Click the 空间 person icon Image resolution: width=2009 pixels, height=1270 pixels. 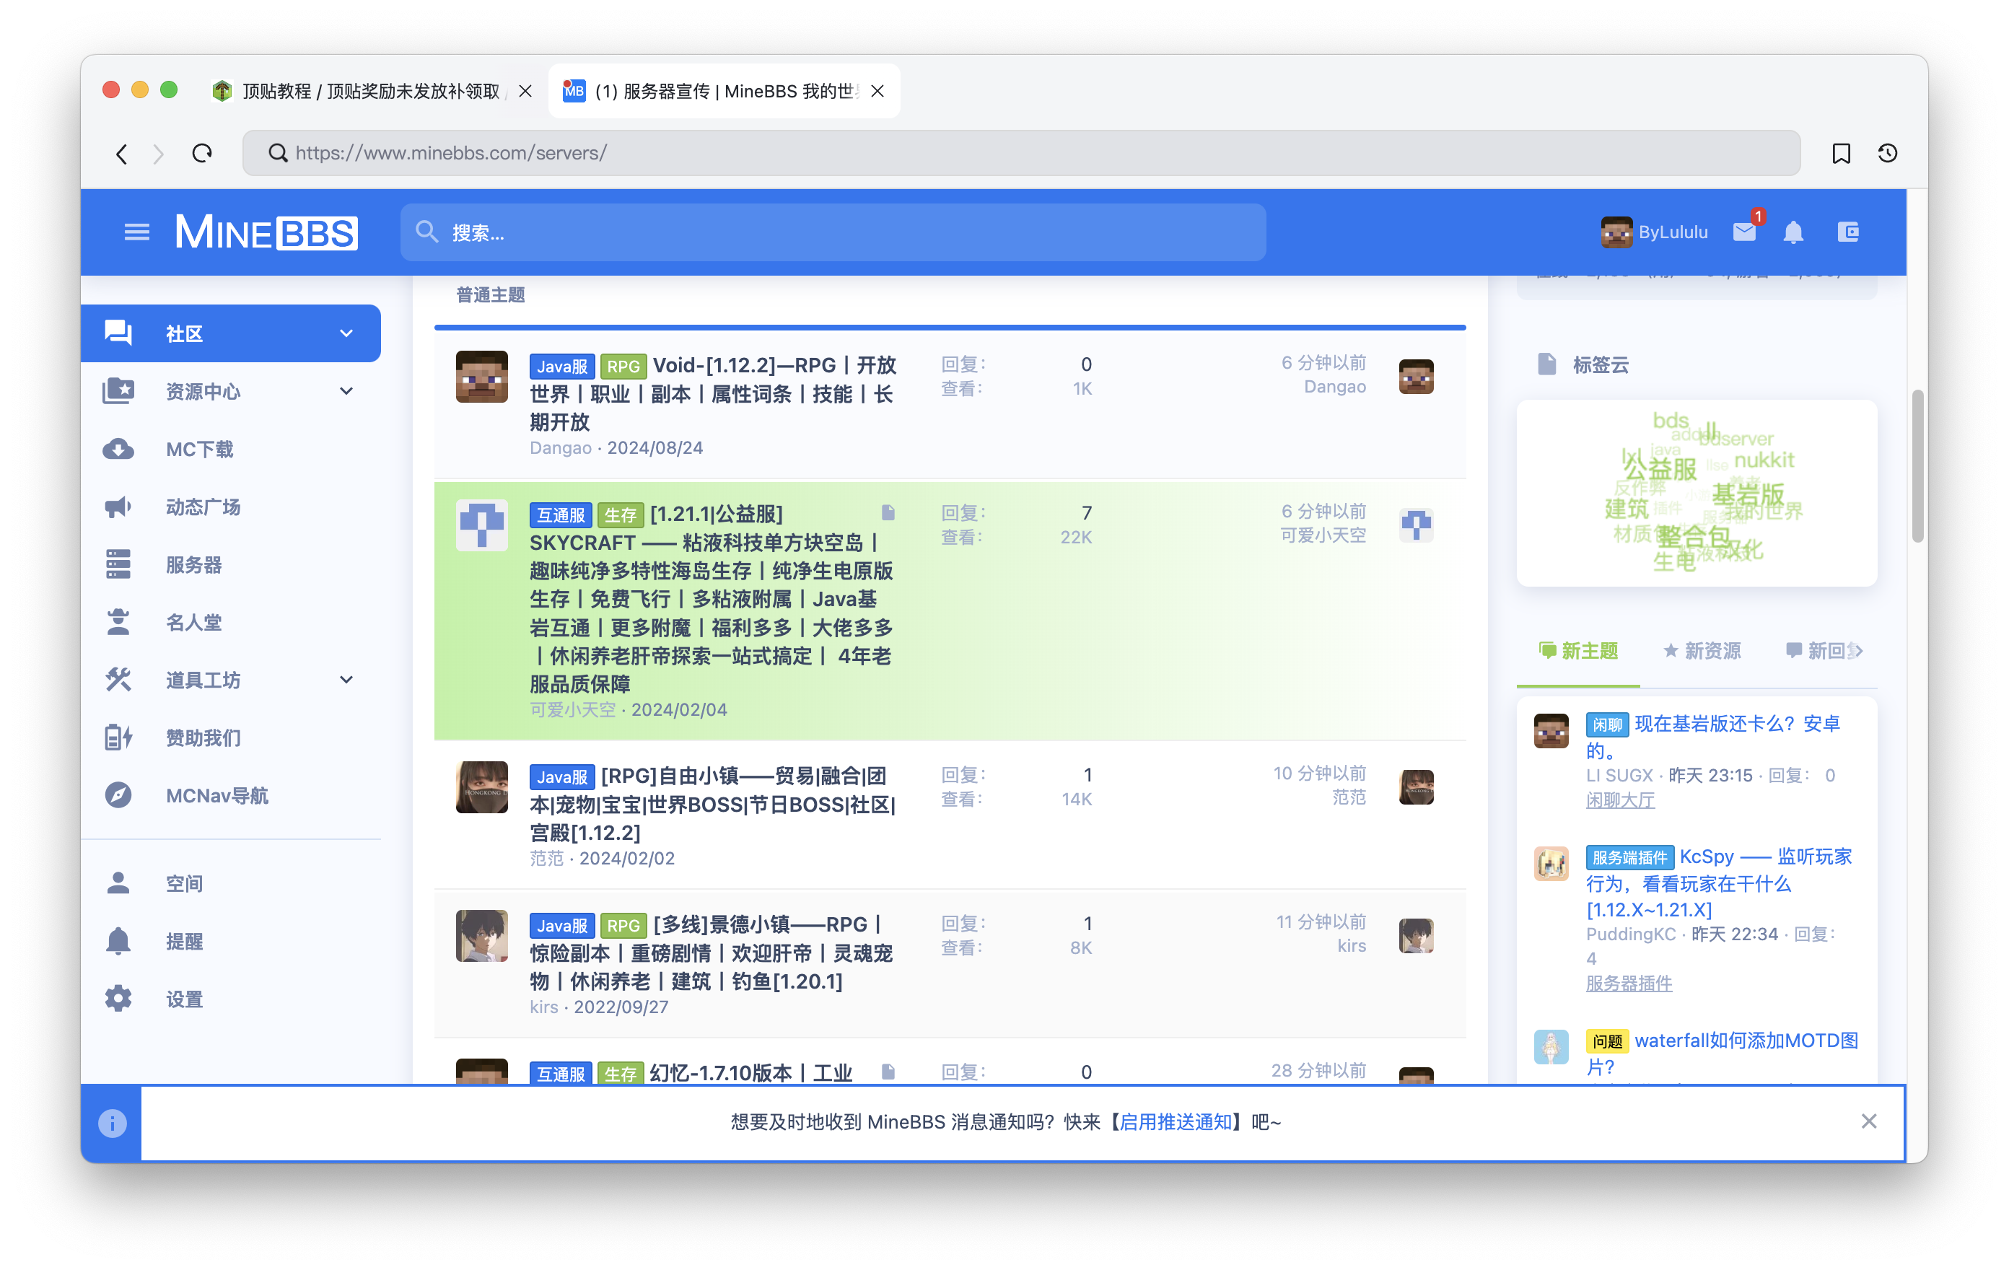pyautogui.click(x=118, y=883)
